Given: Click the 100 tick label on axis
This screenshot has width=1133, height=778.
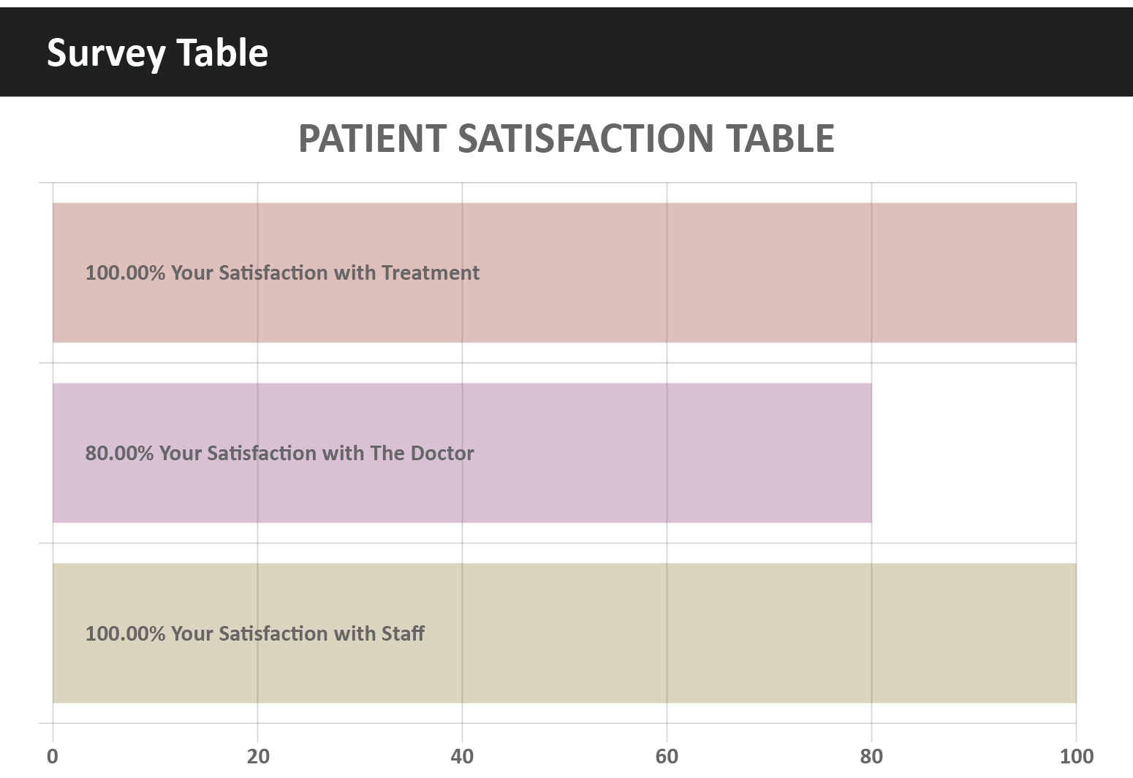Looking at the screenshot, I should (x=1076, y=756).
